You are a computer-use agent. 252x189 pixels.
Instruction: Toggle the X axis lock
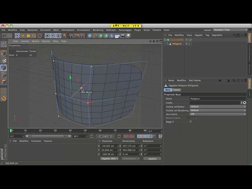[47, 36]
